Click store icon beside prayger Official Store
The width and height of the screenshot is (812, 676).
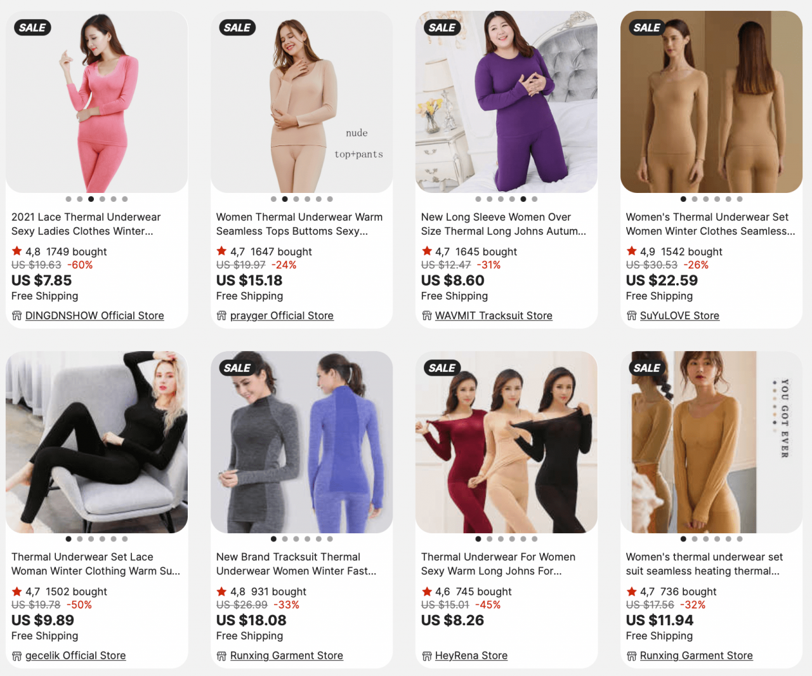coord(221,315)
